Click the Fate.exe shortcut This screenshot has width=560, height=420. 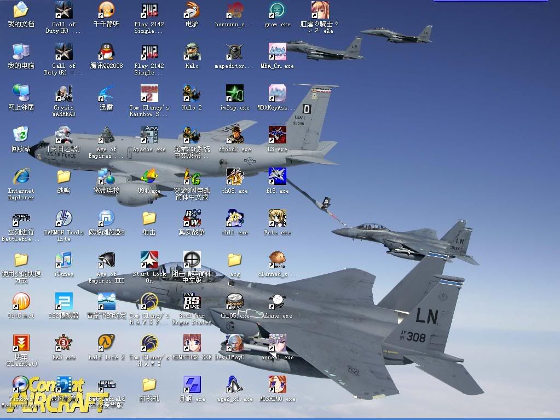pyautogui.click(x=278, y=218)
